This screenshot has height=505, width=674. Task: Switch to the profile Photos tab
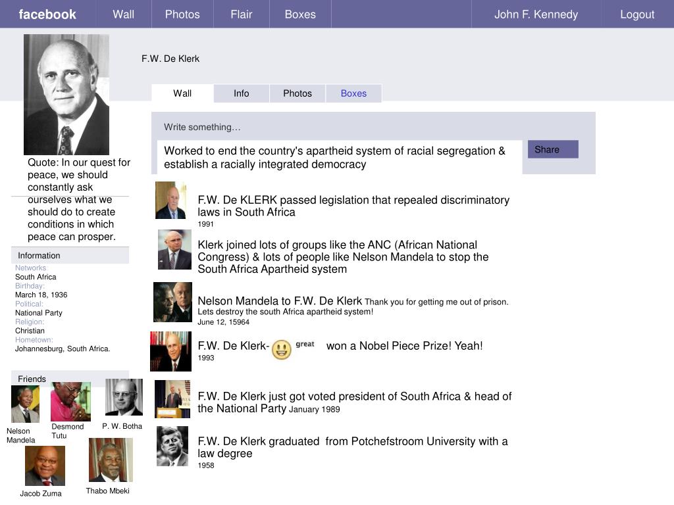297,93
